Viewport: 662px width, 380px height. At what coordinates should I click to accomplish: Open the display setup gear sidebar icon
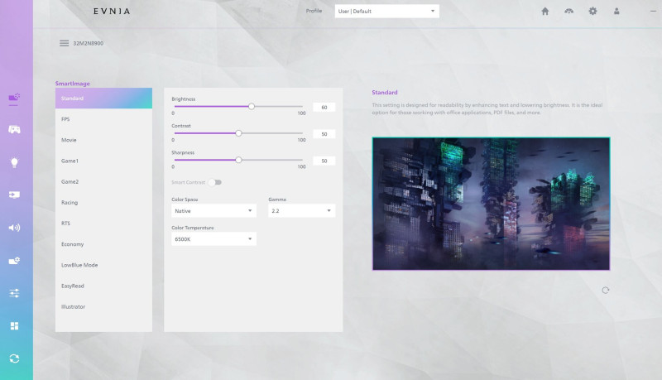tap(14, 261)
